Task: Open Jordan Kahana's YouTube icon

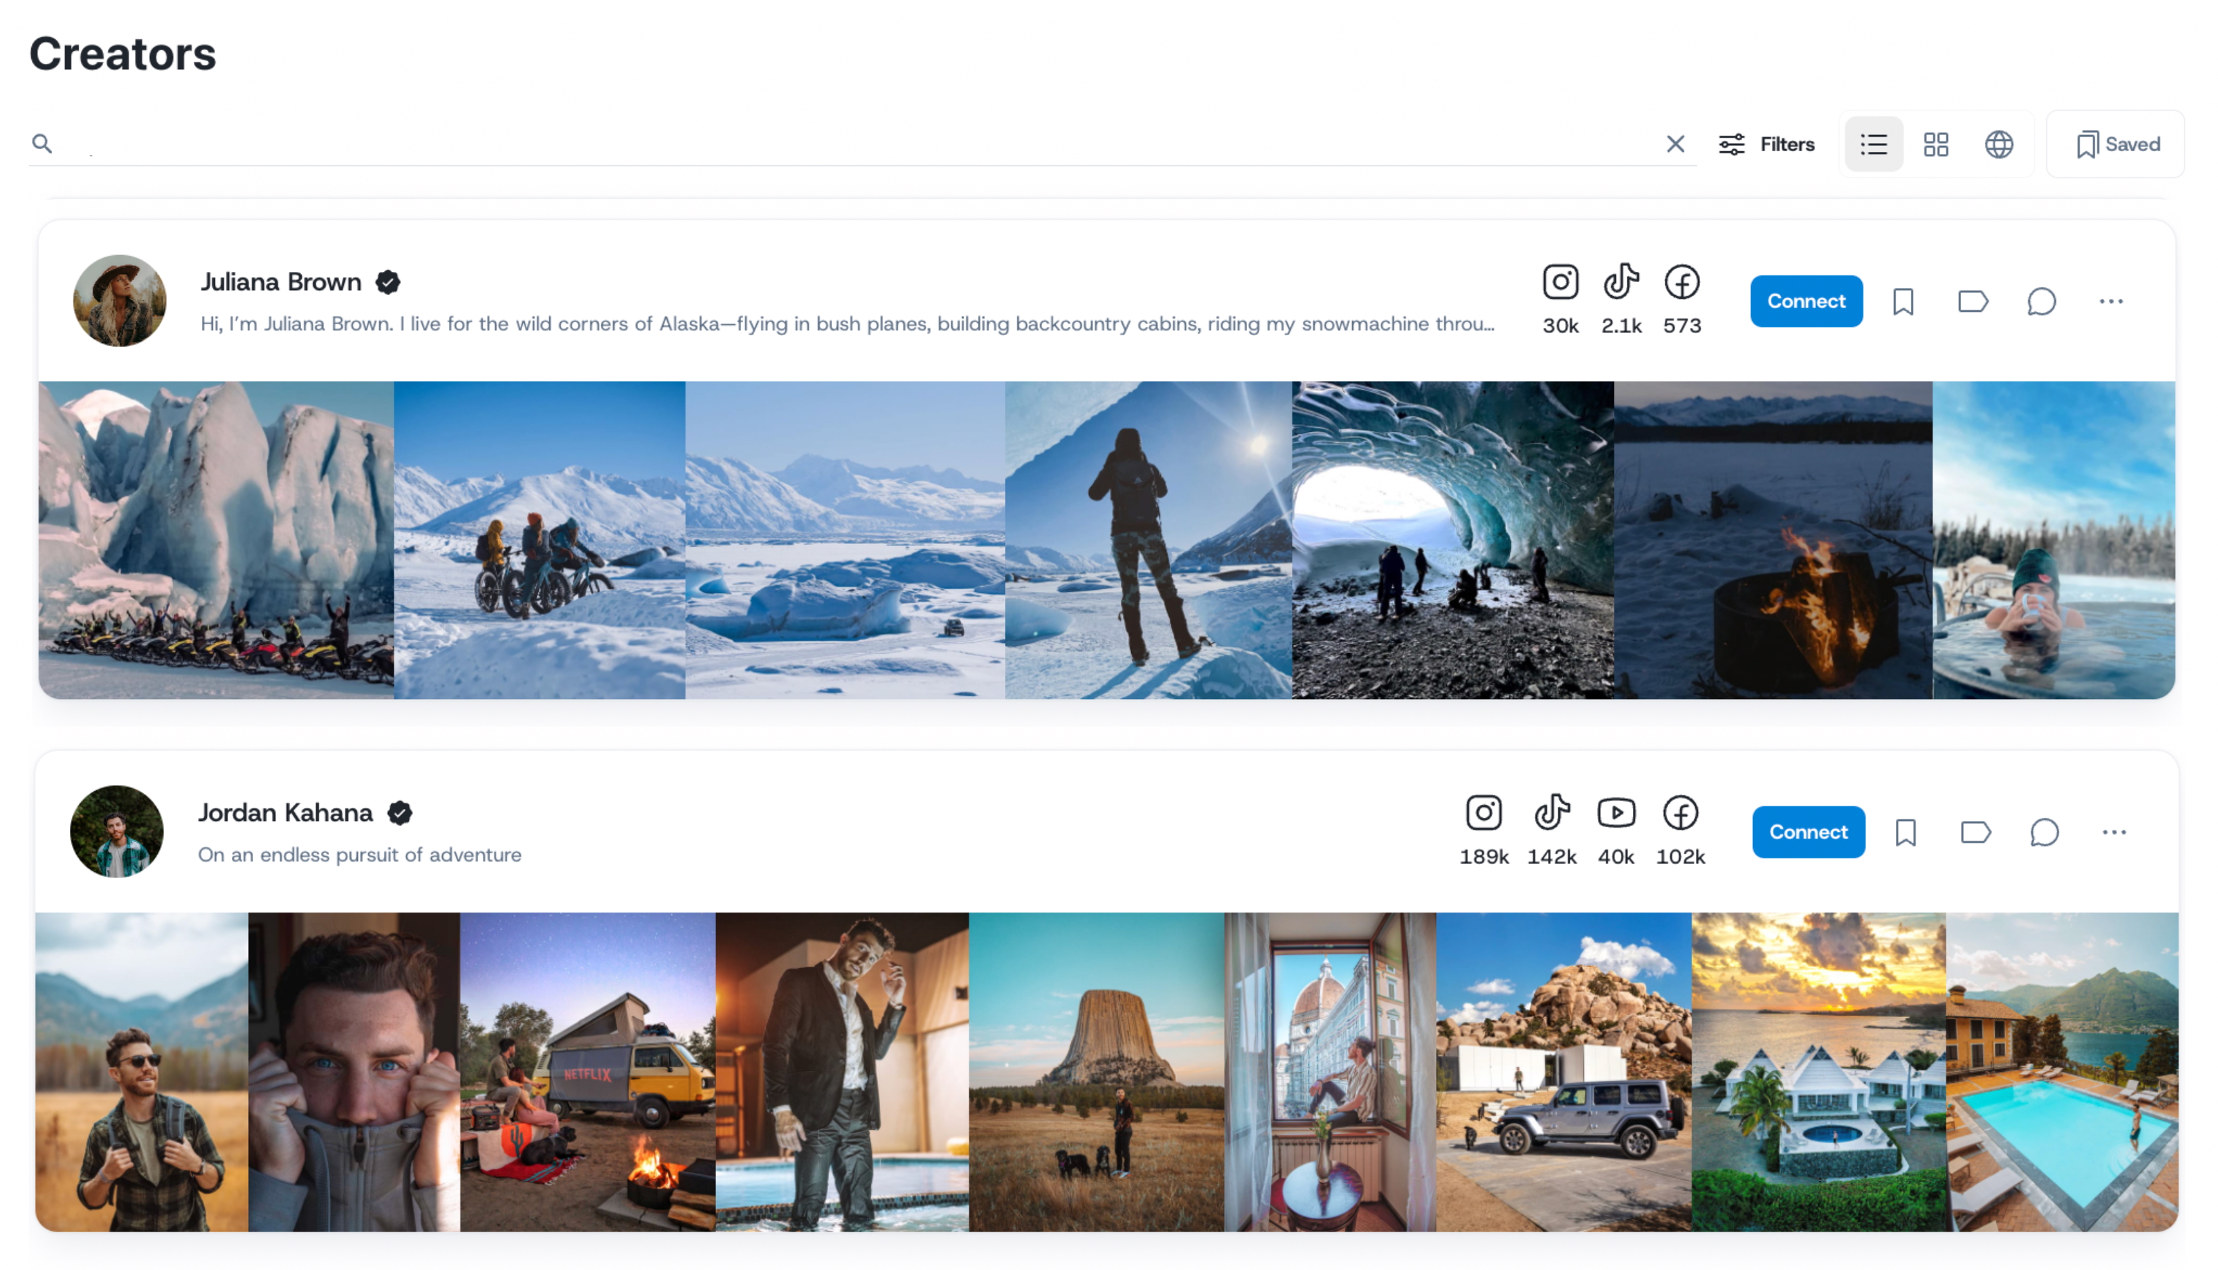Action: [1615, 813]
